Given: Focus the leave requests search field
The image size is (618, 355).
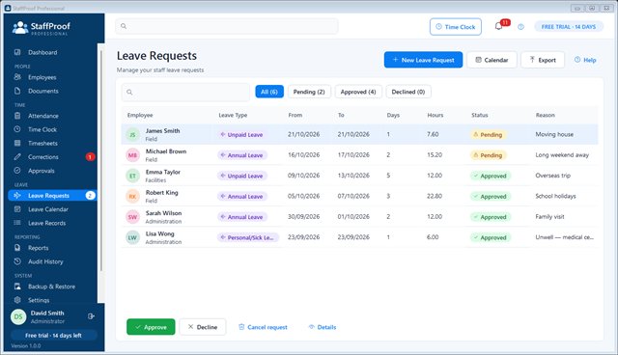Looking at the screenshot, I should [x=185, y=92].
